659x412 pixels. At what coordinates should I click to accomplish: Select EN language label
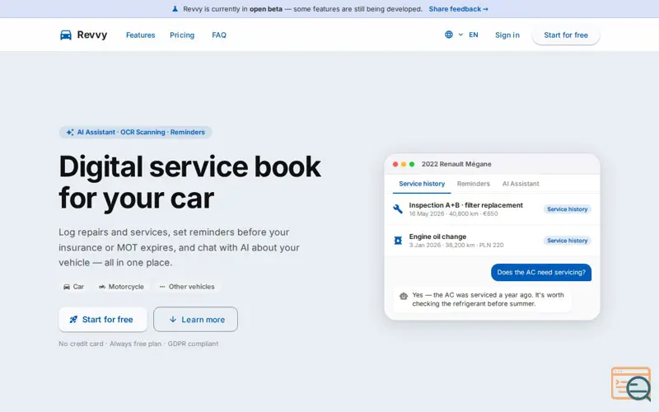[x=473, y=35]
